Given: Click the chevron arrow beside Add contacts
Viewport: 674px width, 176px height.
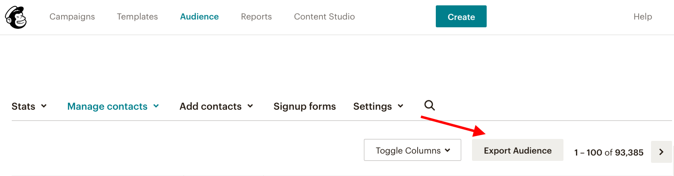Looking at the screenshot, I should [x=250, y=106].
